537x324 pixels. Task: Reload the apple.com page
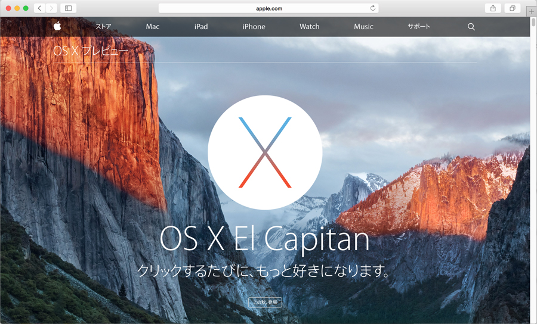[373, 8]
